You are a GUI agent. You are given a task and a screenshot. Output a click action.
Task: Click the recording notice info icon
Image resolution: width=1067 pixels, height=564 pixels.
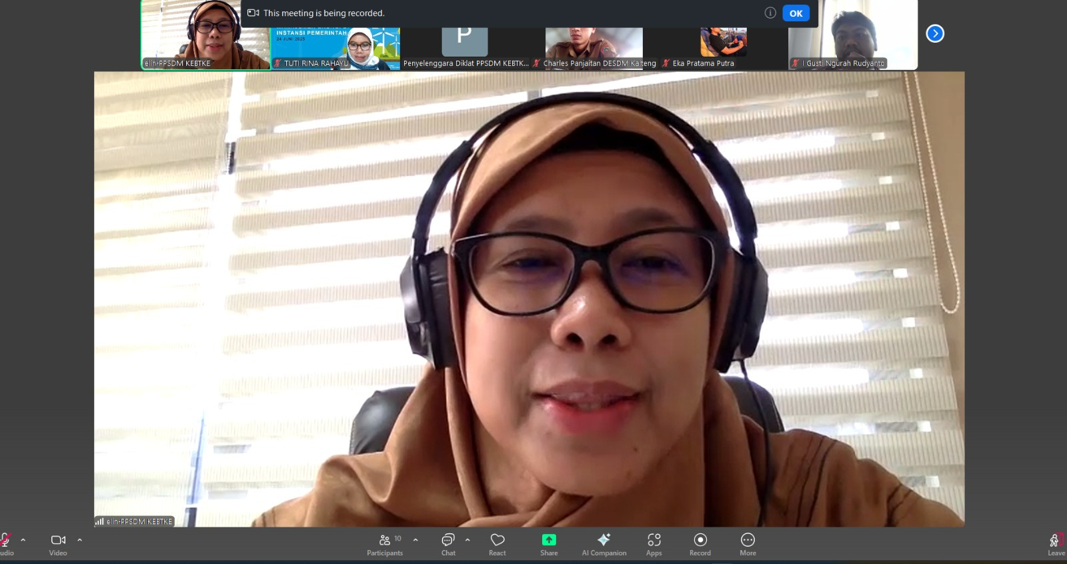(770, 13)
